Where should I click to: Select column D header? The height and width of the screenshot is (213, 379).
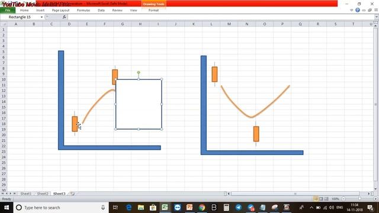pyautogui.click(x=69, y=24)
